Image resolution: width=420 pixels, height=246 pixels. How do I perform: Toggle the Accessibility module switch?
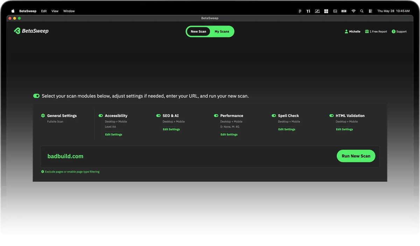pyautogui.click(x=101, y=115)
